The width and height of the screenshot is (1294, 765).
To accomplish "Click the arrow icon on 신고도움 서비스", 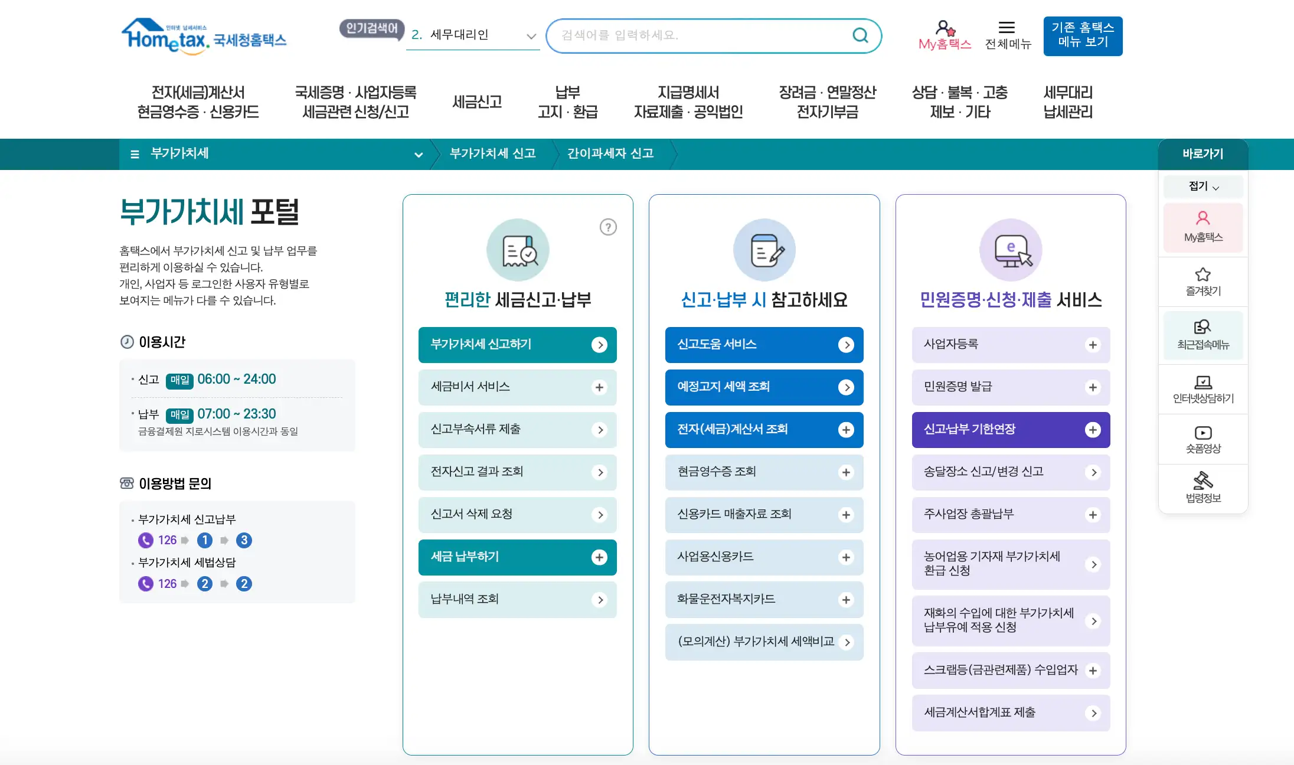I will 846,345.
